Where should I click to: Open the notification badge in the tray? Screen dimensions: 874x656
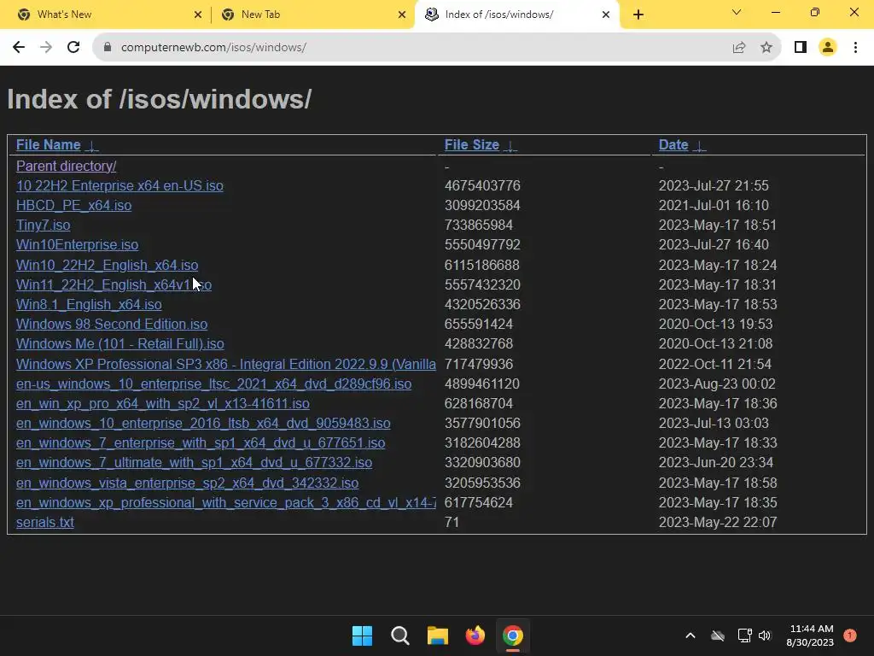point(850,635)
